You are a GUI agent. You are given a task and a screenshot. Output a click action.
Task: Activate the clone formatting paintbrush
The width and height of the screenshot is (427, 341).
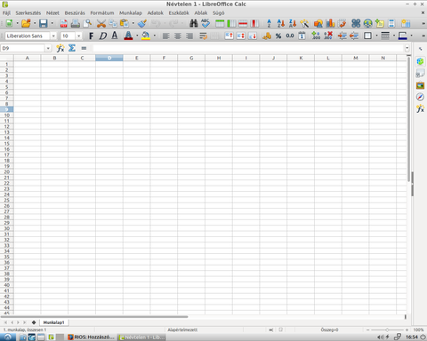142,23
